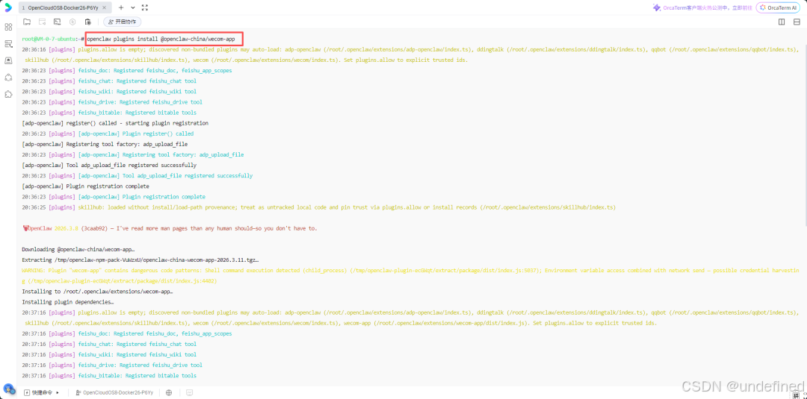Toggle fullscreen mode icon
Screen dimensions: 807x399
point(145,7)
